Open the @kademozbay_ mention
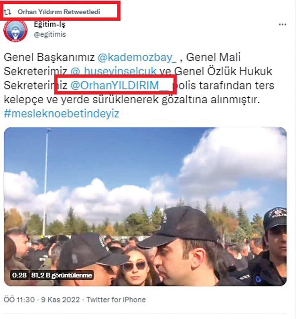 coord(137,57)
